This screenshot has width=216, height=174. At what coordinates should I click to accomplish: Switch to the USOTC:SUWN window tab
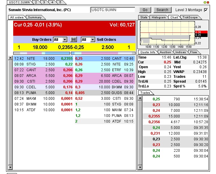[x=19, y=2]
